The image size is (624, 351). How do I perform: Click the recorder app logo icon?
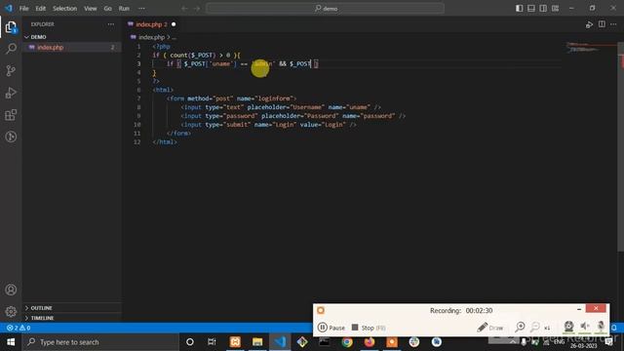tap(321, 310)
